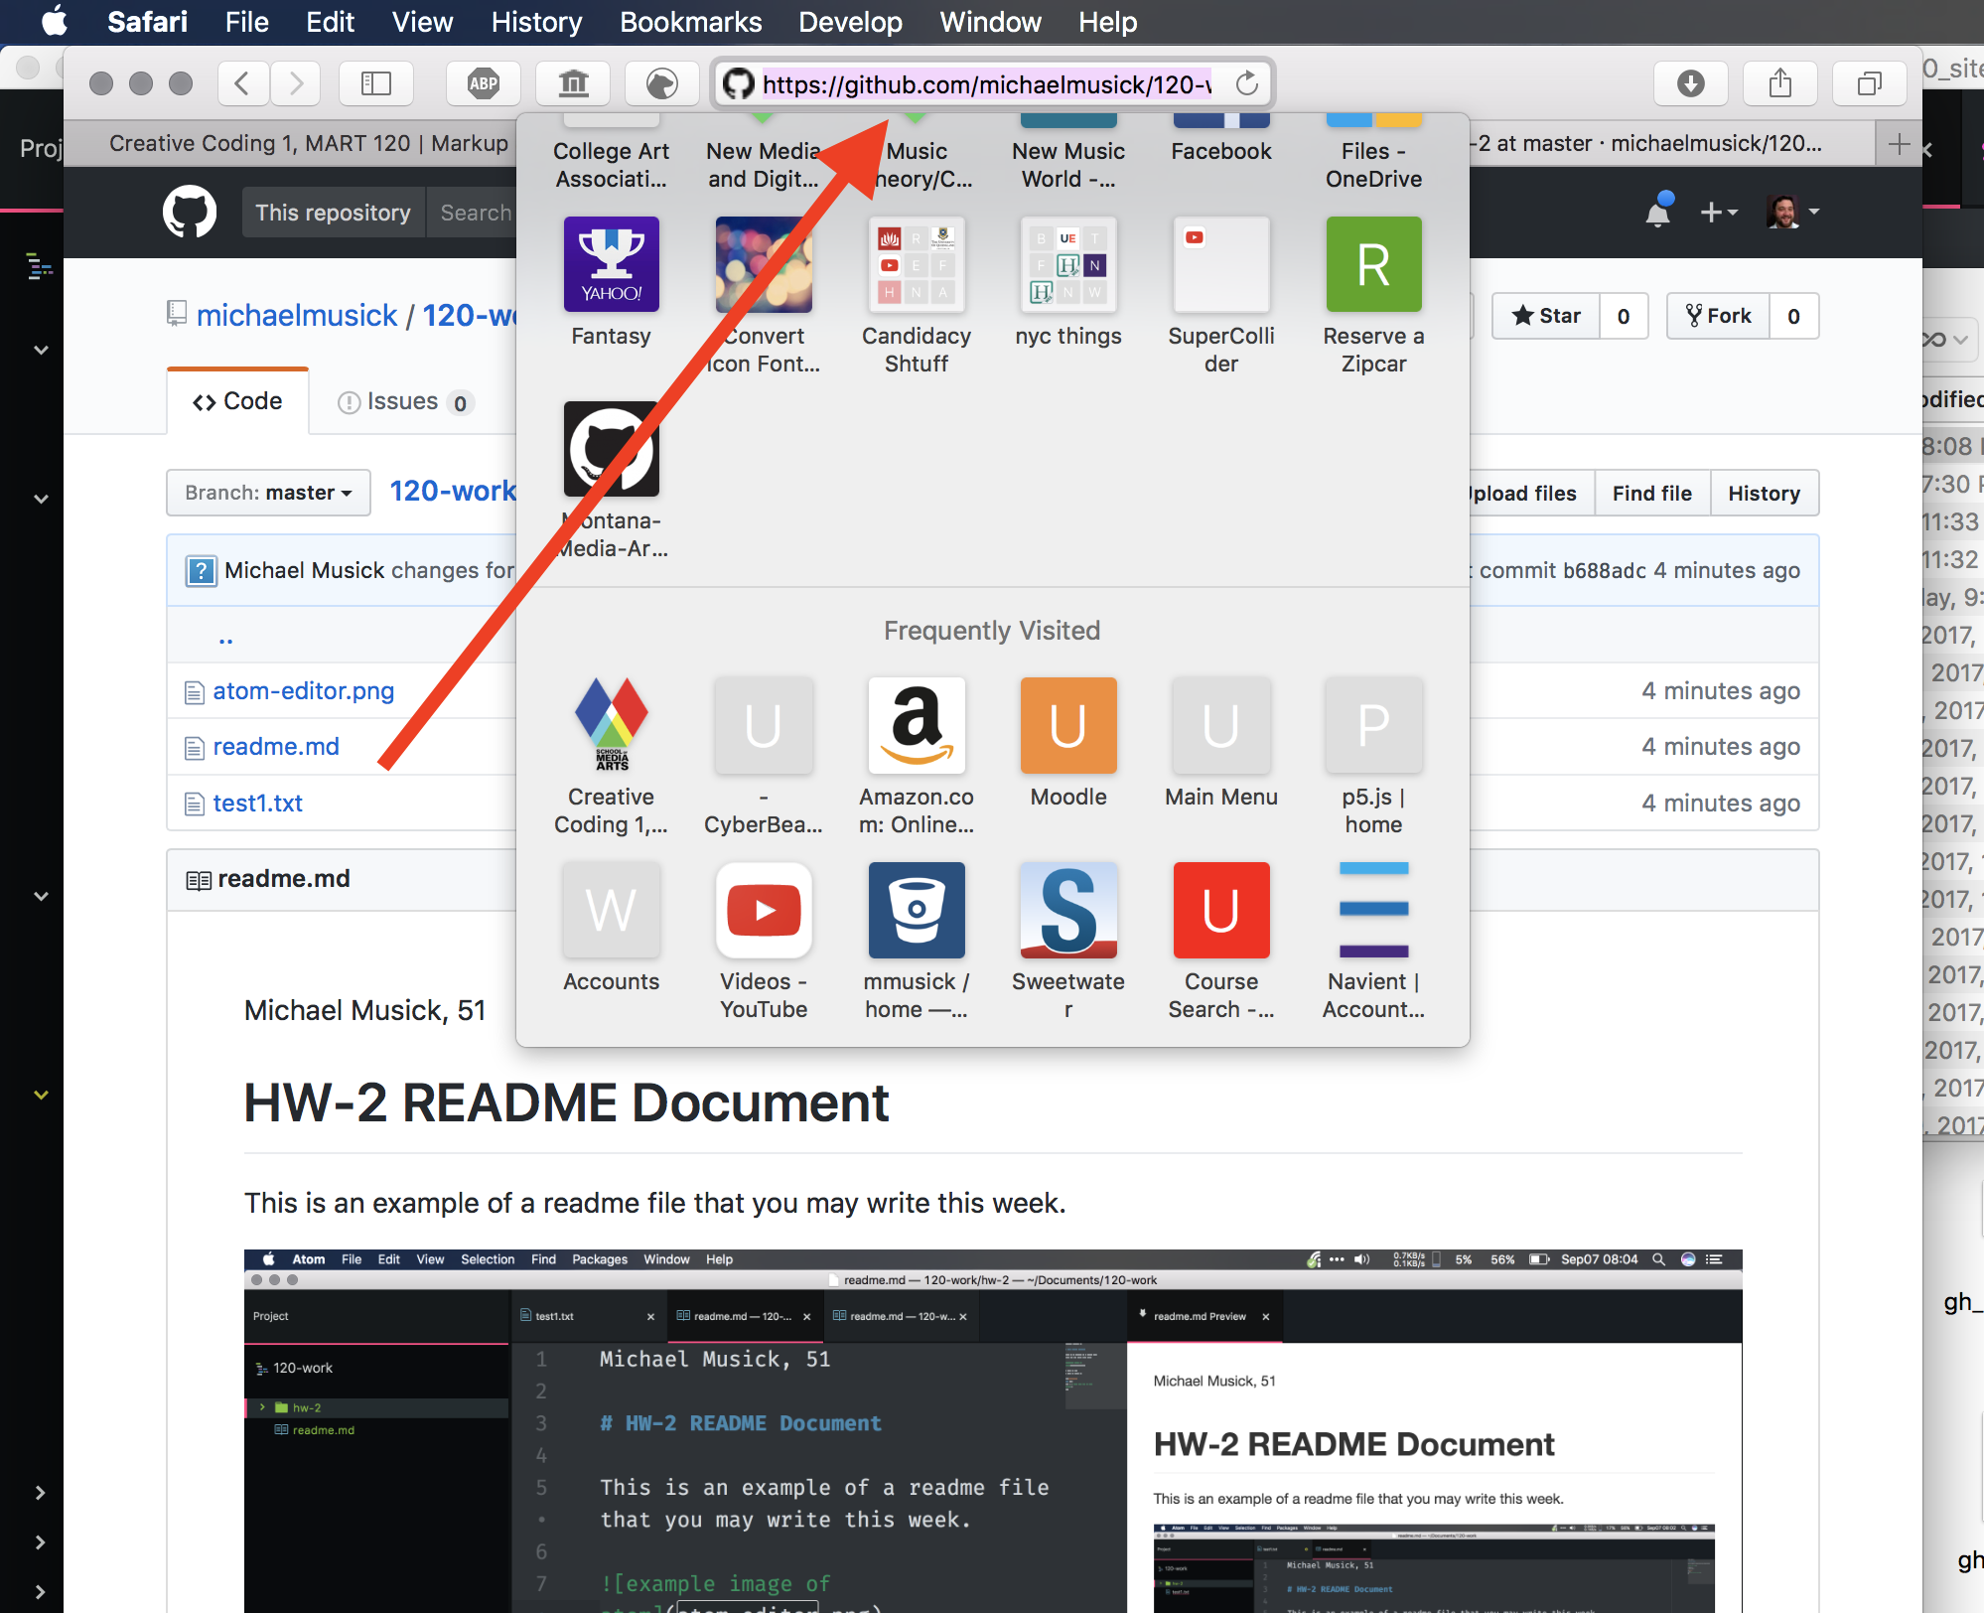Open the readme.md file link
Screen dimensions: 1984x1613
276,746
